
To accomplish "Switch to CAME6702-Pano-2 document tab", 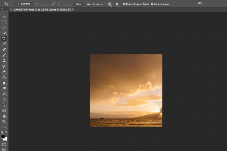I will coord(43,10).
